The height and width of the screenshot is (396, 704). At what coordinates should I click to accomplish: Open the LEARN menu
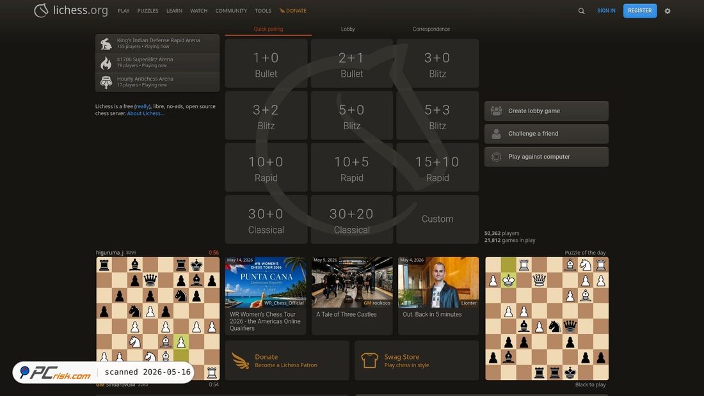174,11
